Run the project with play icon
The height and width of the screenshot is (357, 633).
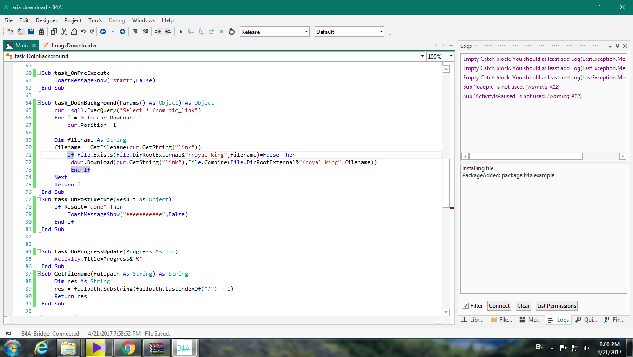pyautogui.click(x=181, y=32)
